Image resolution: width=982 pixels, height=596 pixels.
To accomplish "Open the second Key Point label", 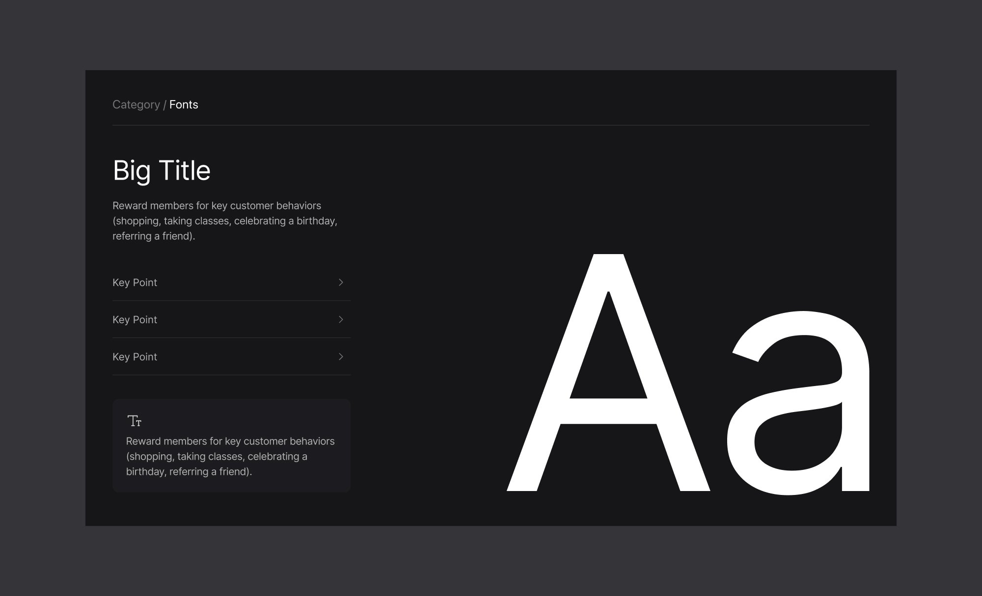I will pos(135,320).
